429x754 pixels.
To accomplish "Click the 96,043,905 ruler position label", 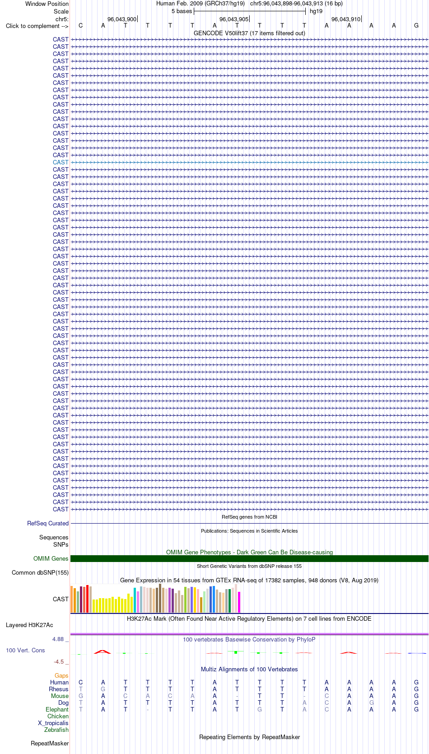I will pos(234,19).
